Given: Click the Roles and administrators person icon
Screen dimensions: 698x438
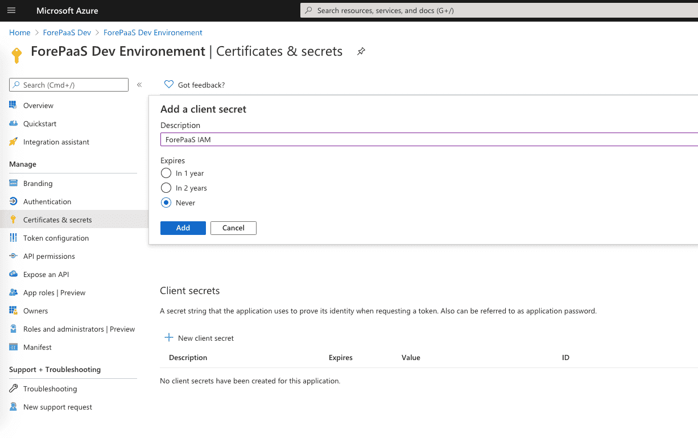Looking at the screenshot, I should click(13, 329).
